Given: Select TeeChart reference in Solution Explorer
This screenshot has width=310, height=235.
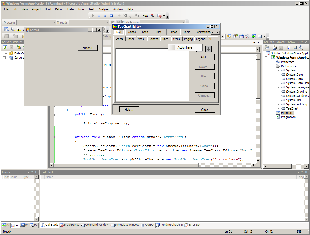Looking at the screenshot, I should tap(292, 109).
